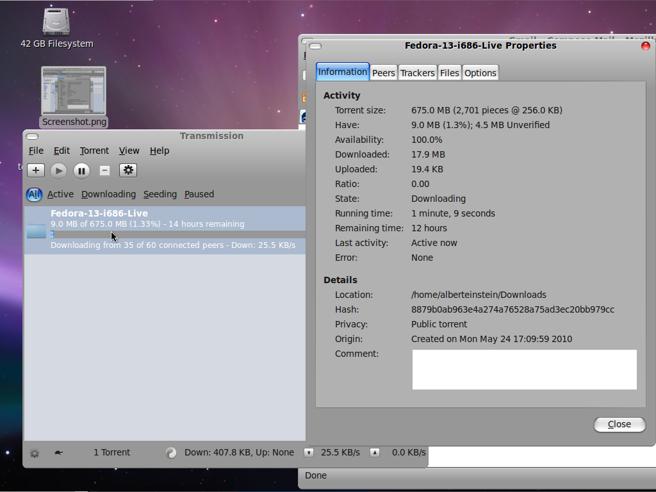Filter torrents by Active

click(60, 195)
